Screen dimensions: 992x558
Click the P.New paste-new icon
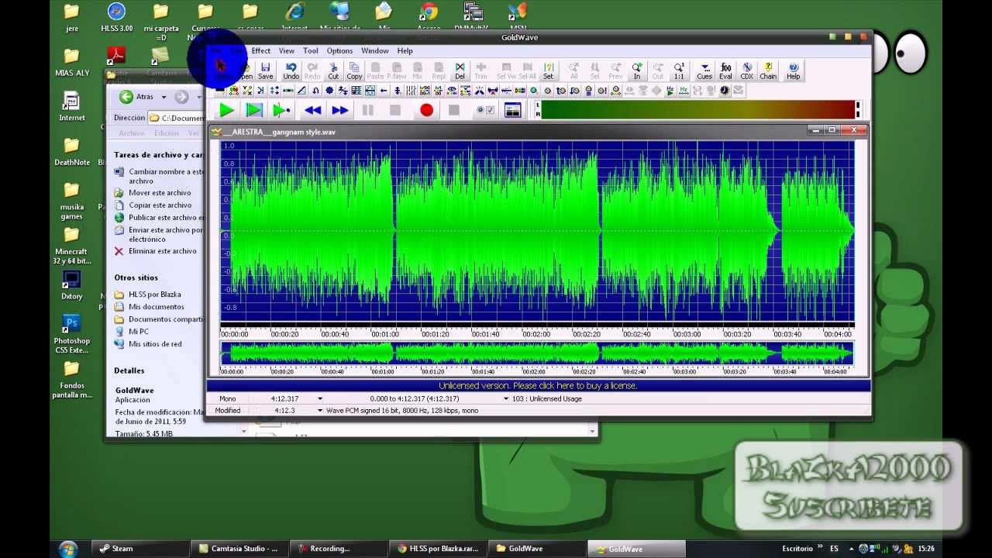[x=397, y=71]
